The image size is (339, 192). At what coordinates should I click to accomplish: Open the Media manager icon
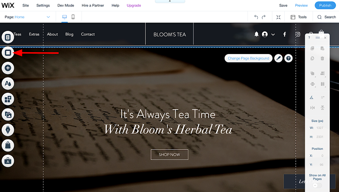[8, 115]
